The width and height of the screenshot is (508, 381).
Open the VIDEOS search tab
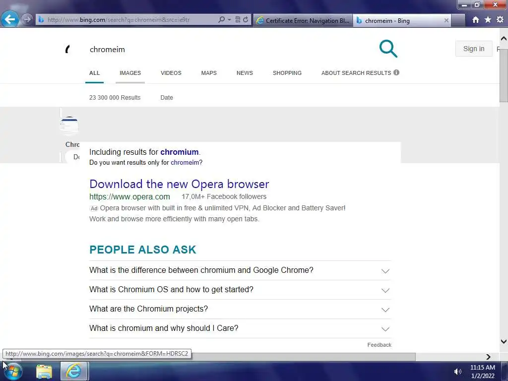coord(171,73)
